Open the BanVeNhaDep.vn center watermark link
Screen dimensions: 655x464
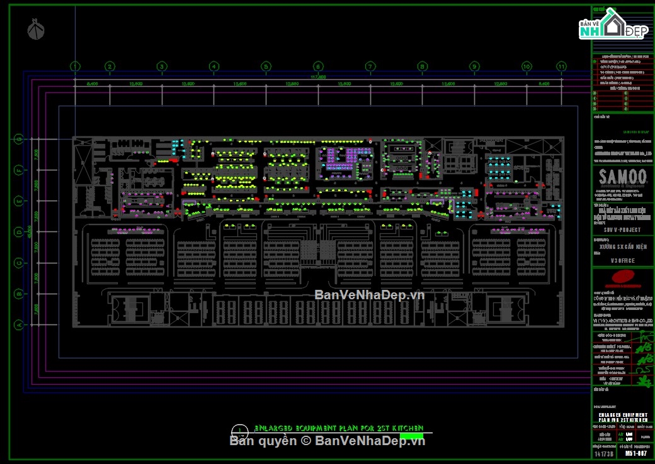(369, 295)
